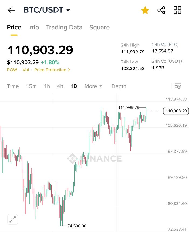Tap the share icon
The height and width of the screenshot is (232, 189).
(x=161, y=10)
